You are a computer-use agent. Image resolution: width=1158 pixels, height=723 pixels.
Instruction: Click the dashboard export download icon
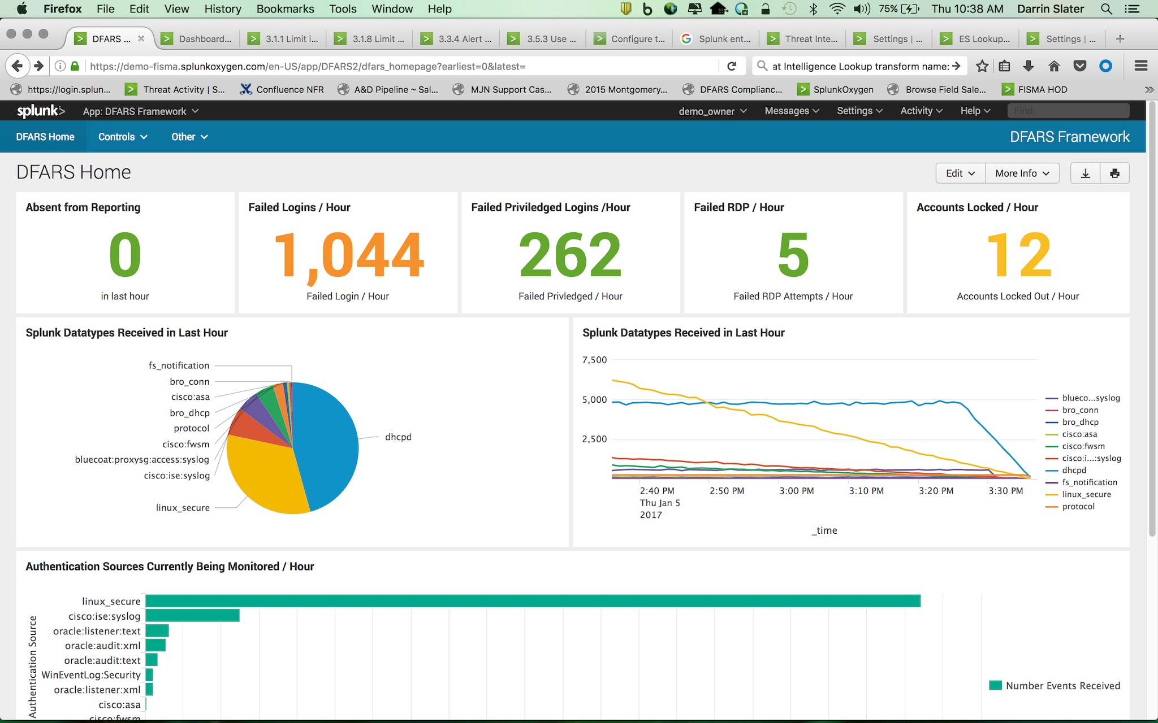coord(1085,173)
